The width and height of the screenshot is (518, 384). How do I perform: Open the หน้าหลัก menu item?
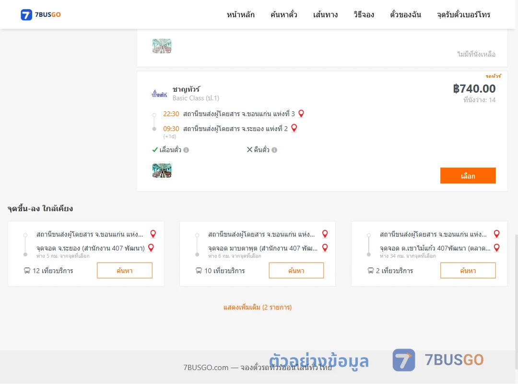(x=240, y=14)
